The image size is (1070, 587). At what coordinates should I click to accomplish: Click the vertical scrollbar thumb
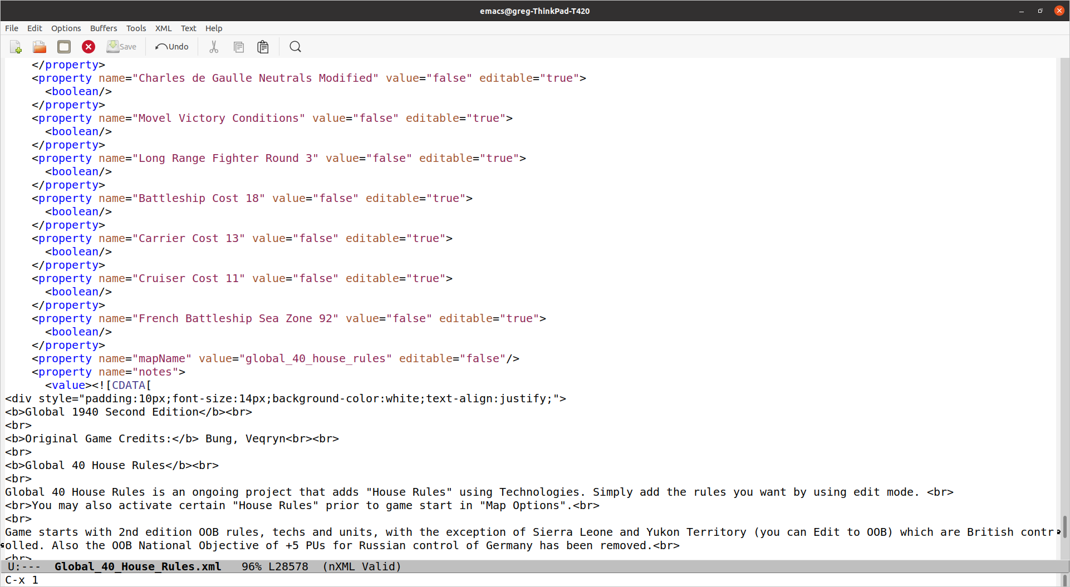click(1064, 526)
